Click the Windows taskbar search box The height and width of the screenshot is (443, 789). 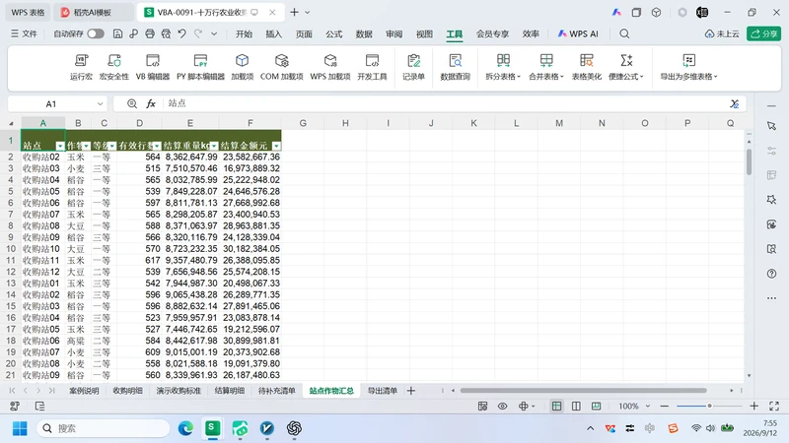(104, 428)
